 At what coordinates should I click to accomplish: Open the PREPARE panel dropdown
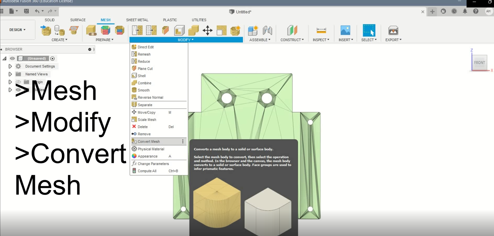point(104,40)
